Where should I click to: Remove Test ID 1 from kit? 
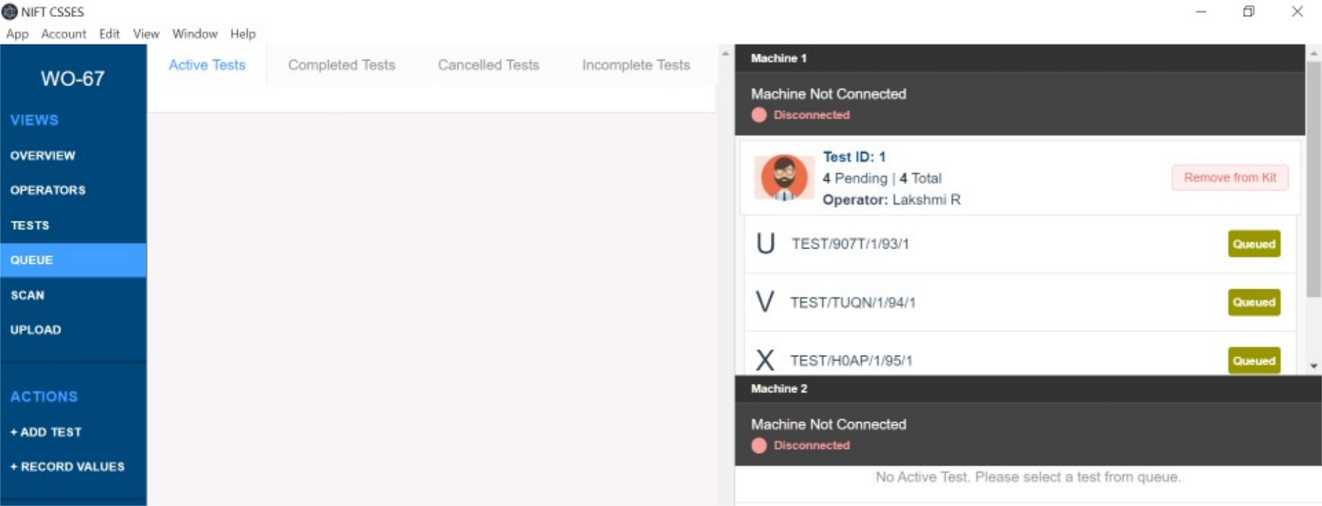coord(1230,177)
